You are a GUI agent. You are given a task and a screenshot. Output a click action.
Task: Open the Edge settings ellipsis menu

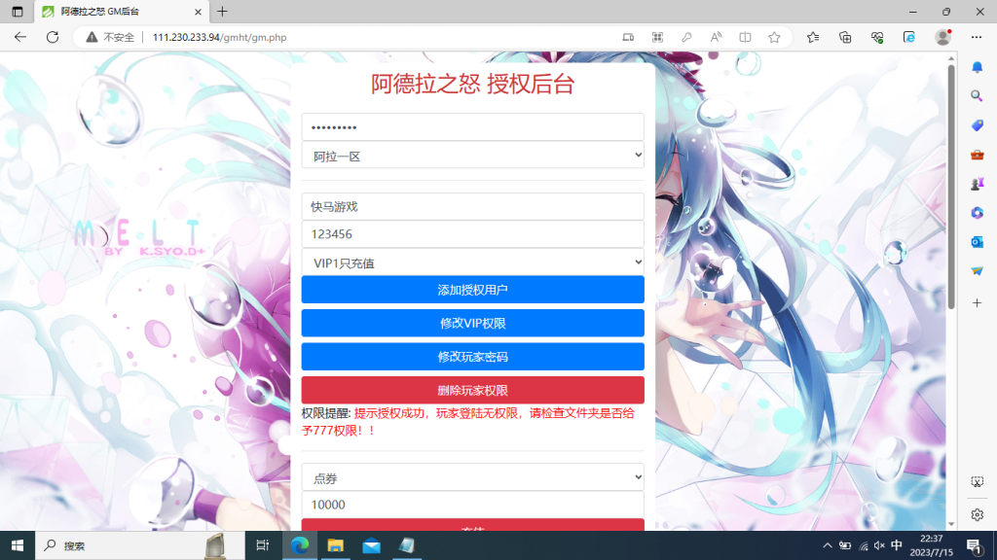click(x=977, y=37)
